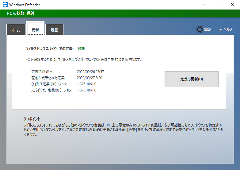
Task: Open 設定 via its text label
Action: 208,29
